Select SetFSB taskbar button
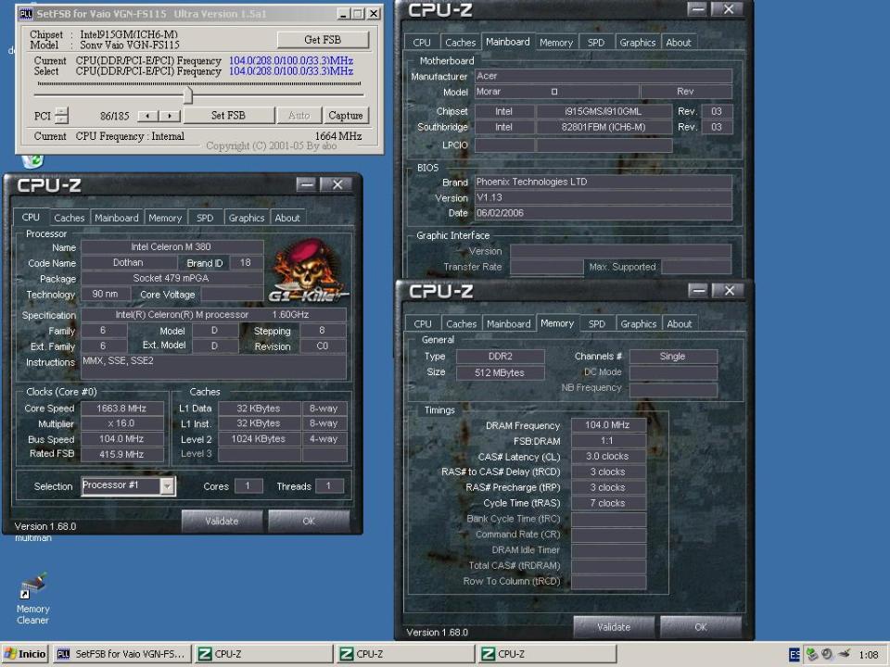The width and height of the screenshot is (890, 667). 122,654
